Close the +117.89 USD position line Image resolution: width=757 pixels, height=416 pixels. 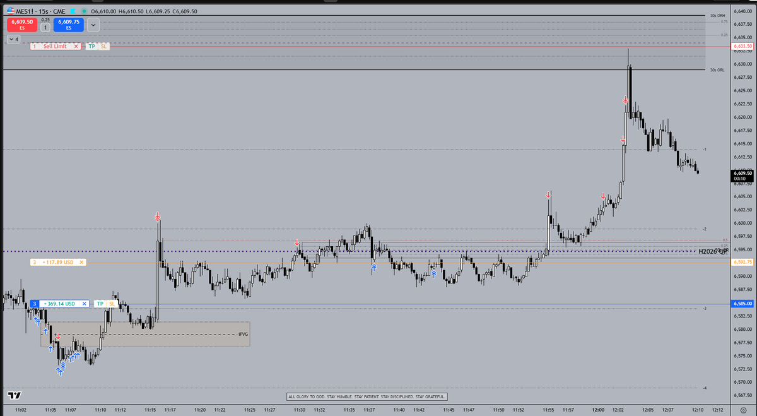pos(81,262)
